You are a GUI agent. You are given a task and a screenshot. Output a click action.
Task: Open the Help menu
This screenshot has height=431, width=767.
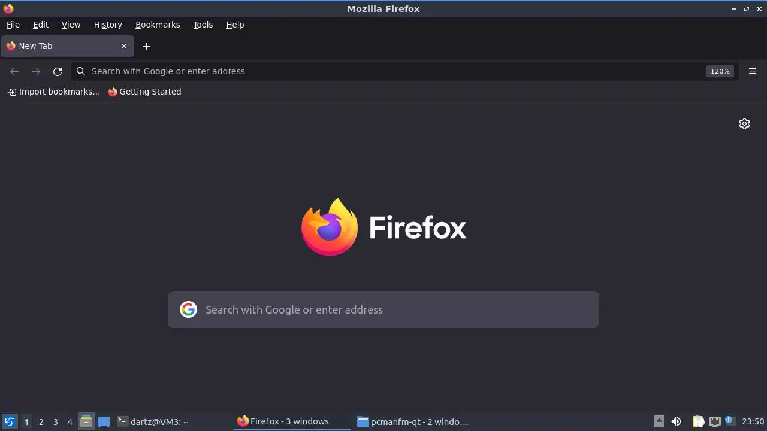(235, 25)
